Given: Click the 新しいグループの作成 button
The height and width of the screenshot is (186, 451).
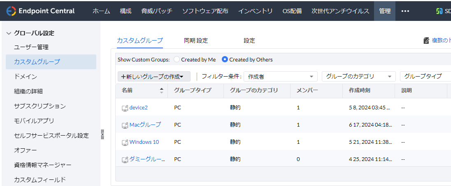Looking at the screenshot, I should tap(154, 76).
